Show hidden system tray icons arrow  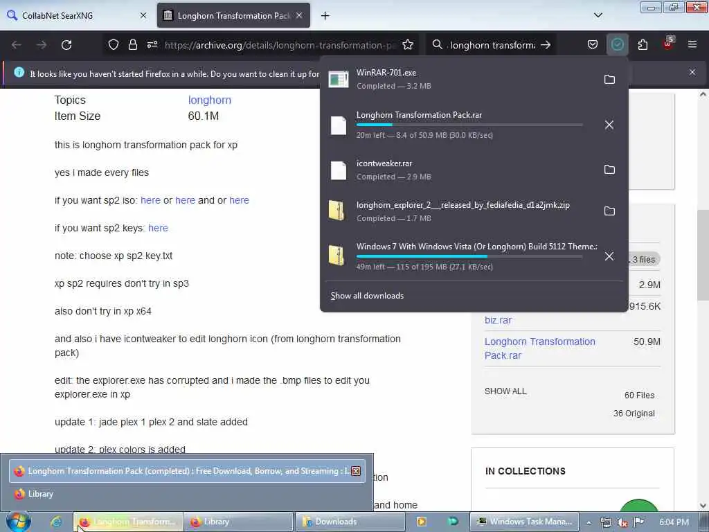589,522
